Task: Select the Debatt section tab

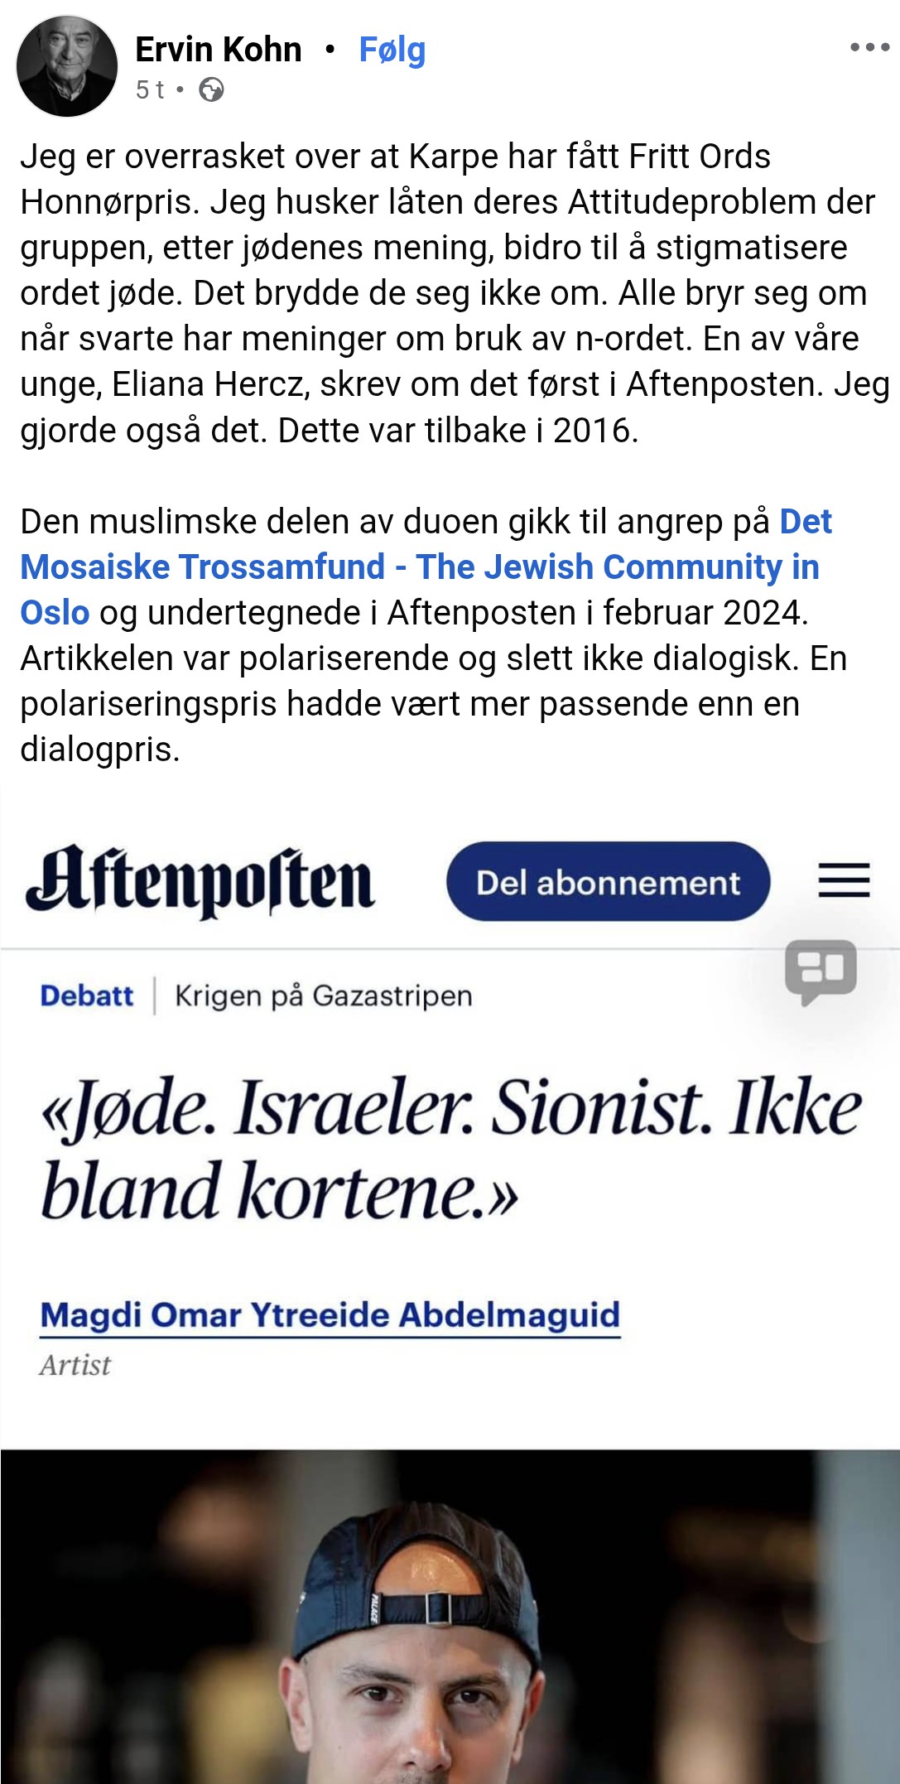Action: click(86, 995)
